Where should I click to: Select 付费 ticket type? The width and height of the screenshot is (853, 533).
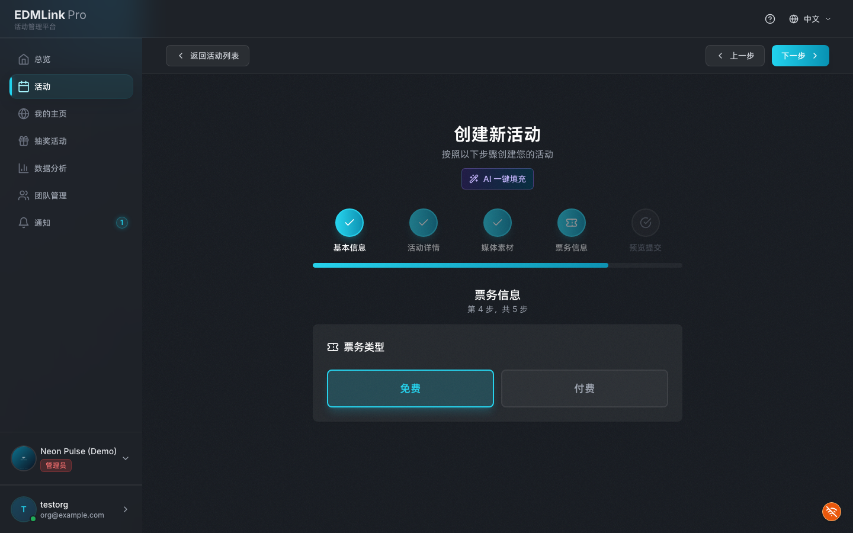(x=585, y=388)
